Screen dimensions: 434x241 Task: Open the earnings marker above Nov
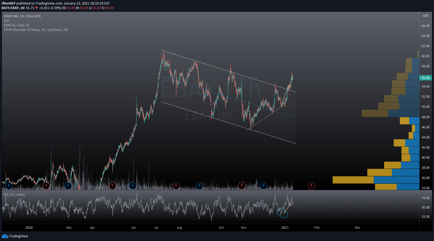point(242,186)
